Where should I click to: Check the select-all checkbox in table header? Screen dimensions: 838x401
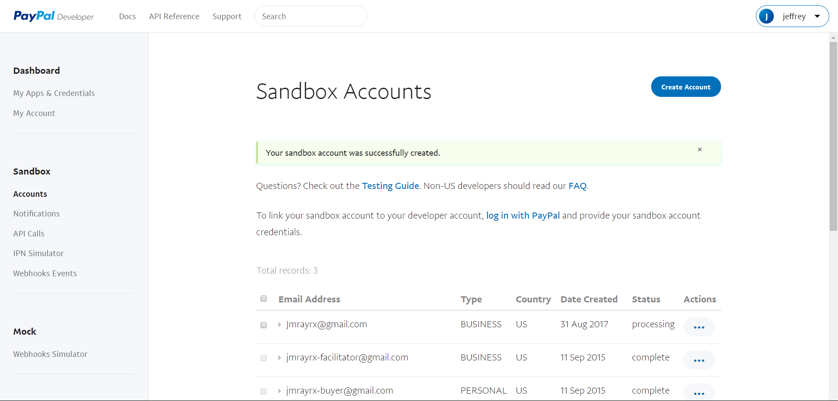pyautogui.click(x=264, y=298)
